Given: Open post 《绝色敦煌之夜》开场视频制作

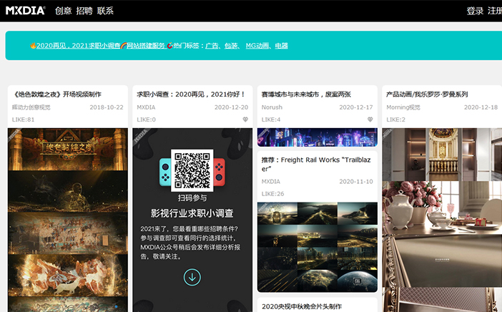Looking at the screenshot, I should coord(56,94).
